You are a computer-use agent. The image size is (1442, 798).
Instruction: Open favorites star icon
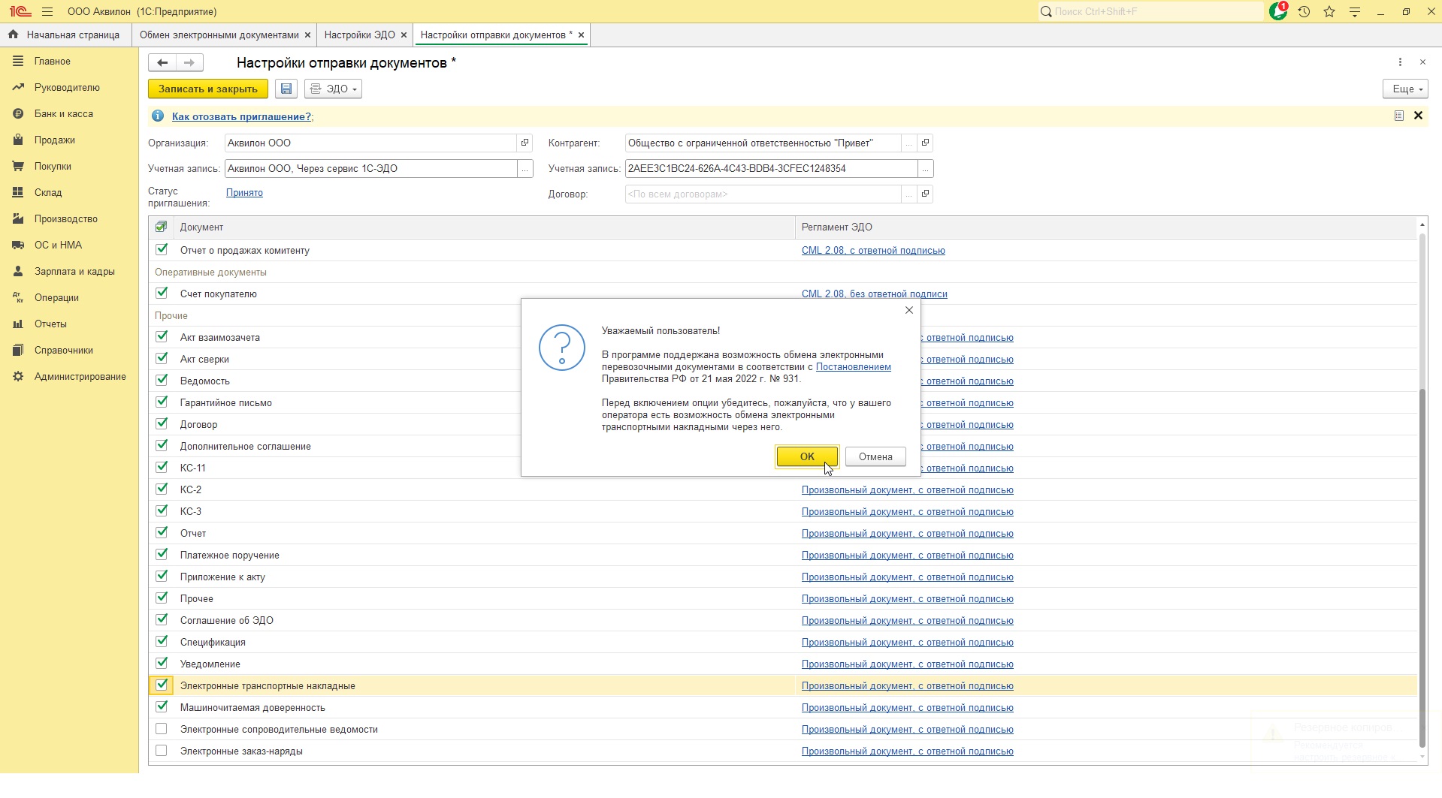(x=1329, y=12)
